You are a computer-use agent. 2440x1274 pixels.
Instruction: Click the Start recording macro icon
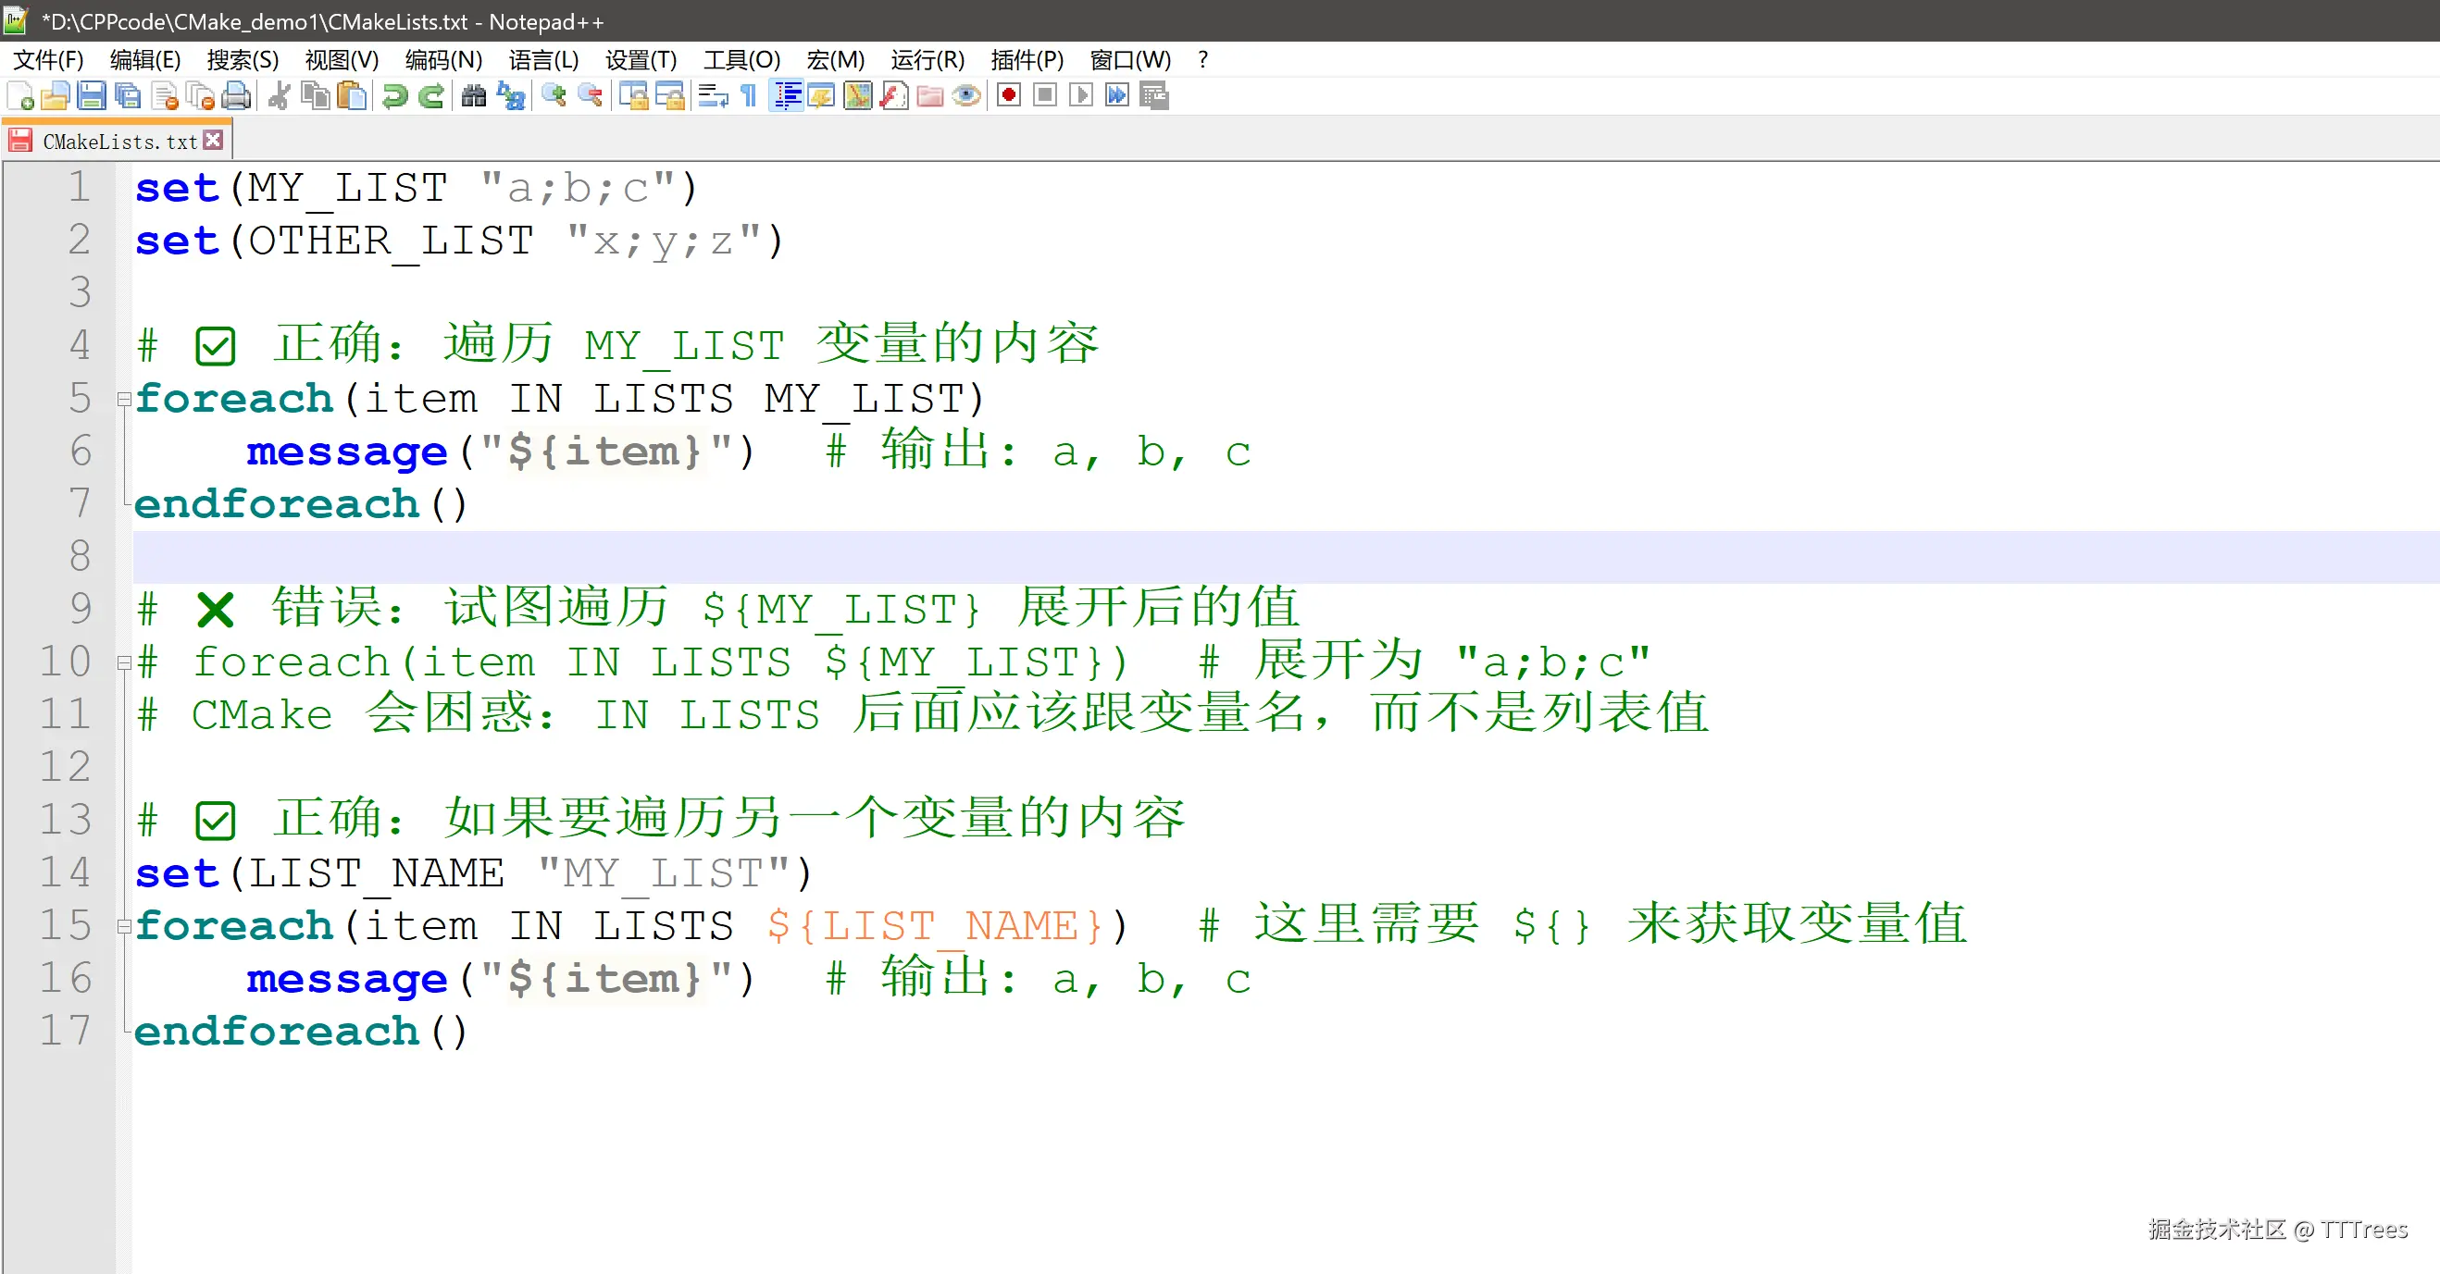(1009, 95)
